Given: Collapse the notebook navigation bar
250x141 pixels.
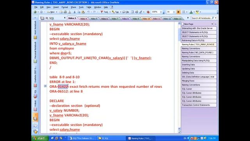Looking at the screenshot, I should [x=35, y=18].
